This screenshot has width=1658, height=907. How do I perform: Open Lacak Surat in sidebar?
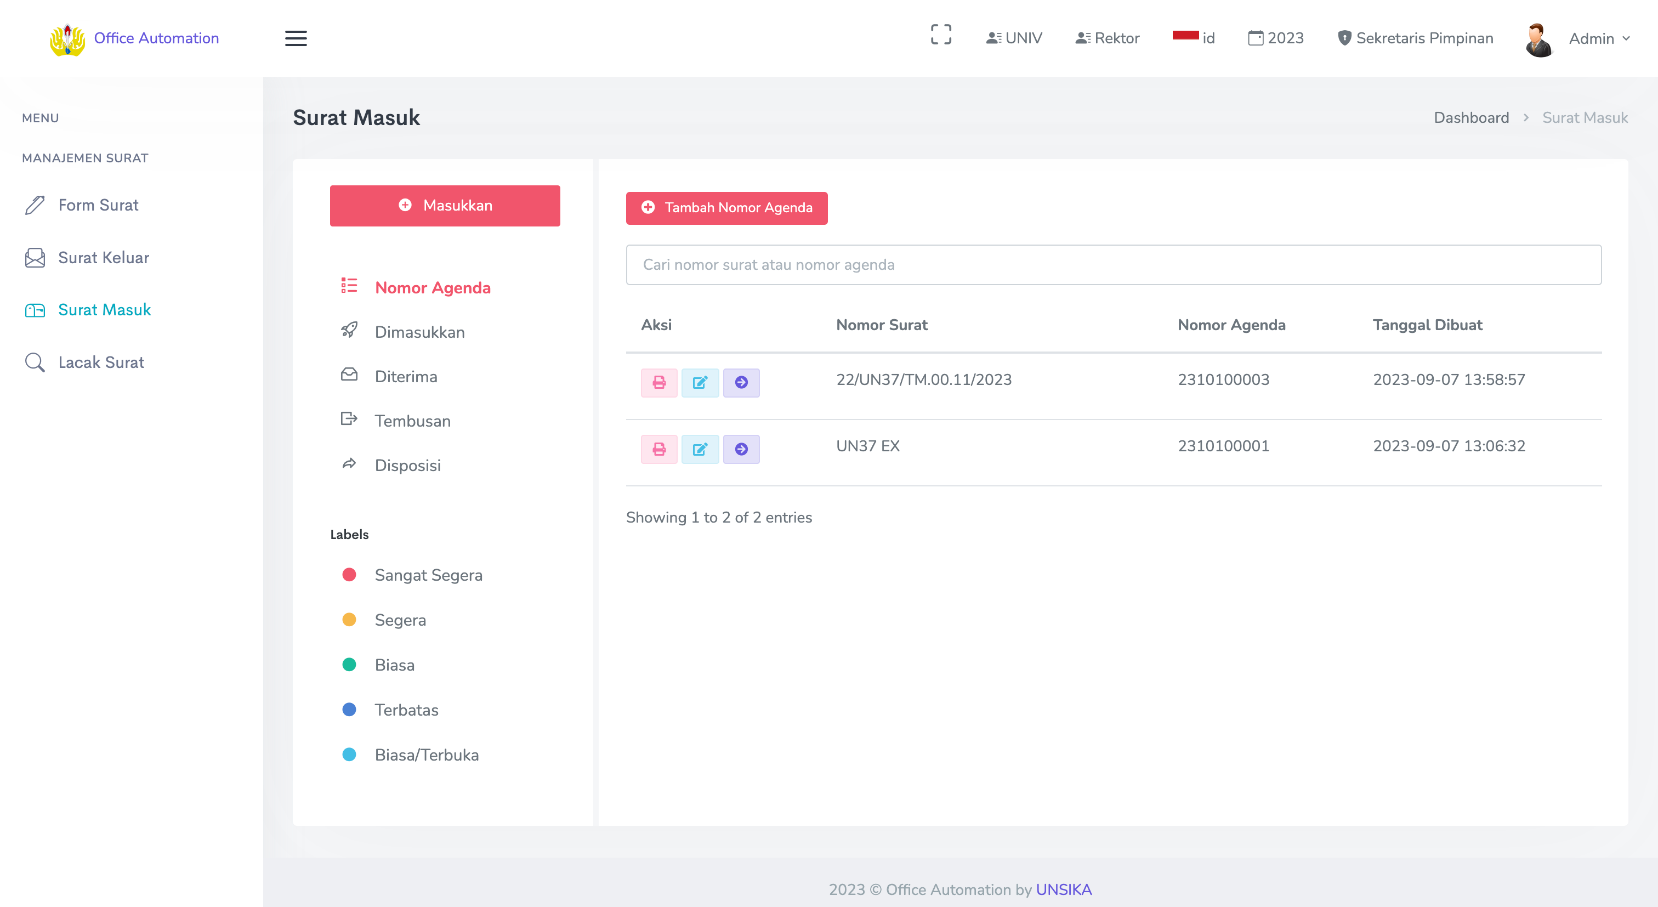(101, 362)
